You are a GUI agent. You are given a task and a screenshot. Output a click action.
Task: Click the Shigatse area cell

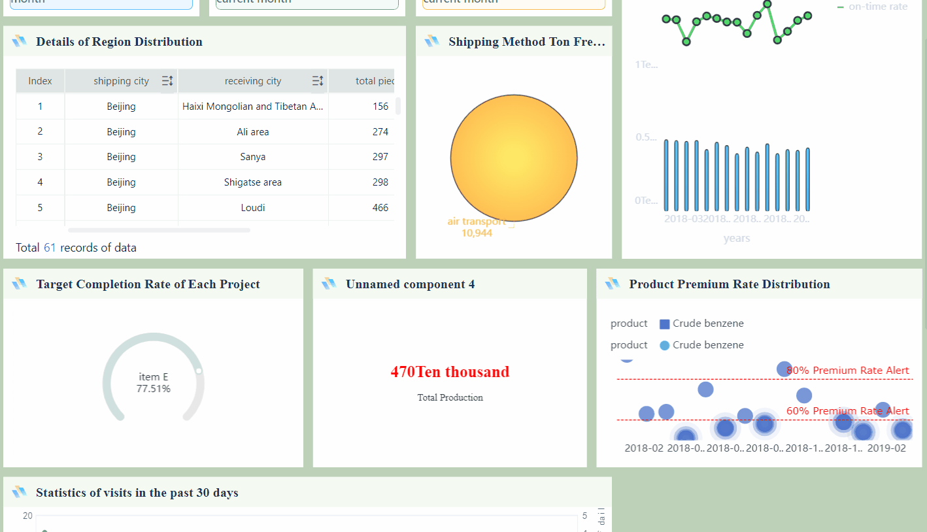253,182
